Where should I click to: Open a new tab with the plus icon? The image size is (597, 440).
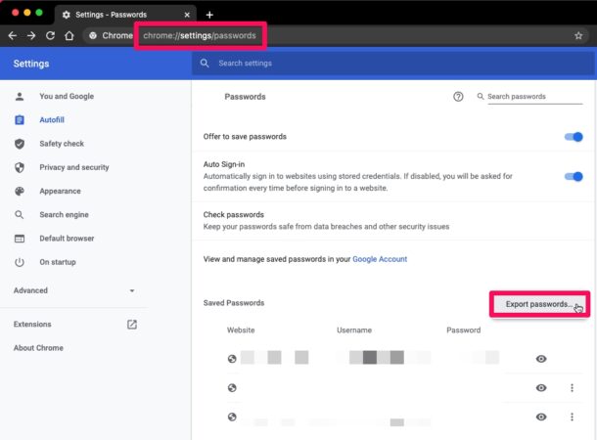click(209, 15)
